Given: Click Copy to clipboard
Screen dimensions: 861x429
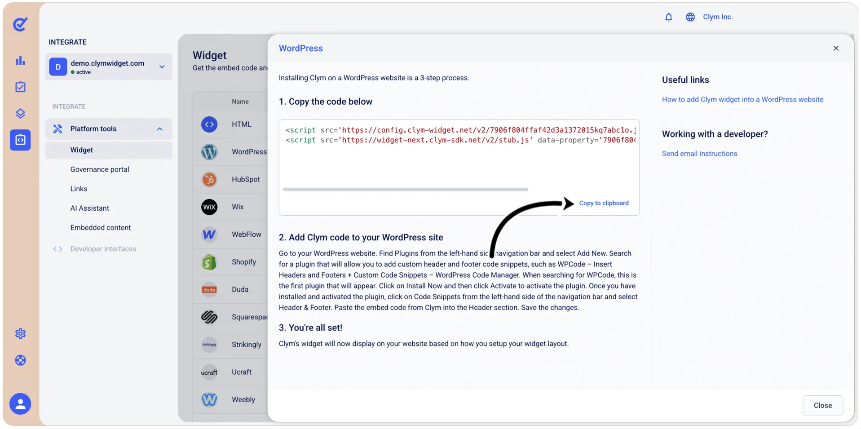Looking at the screenshot, I should click(604, 203).
